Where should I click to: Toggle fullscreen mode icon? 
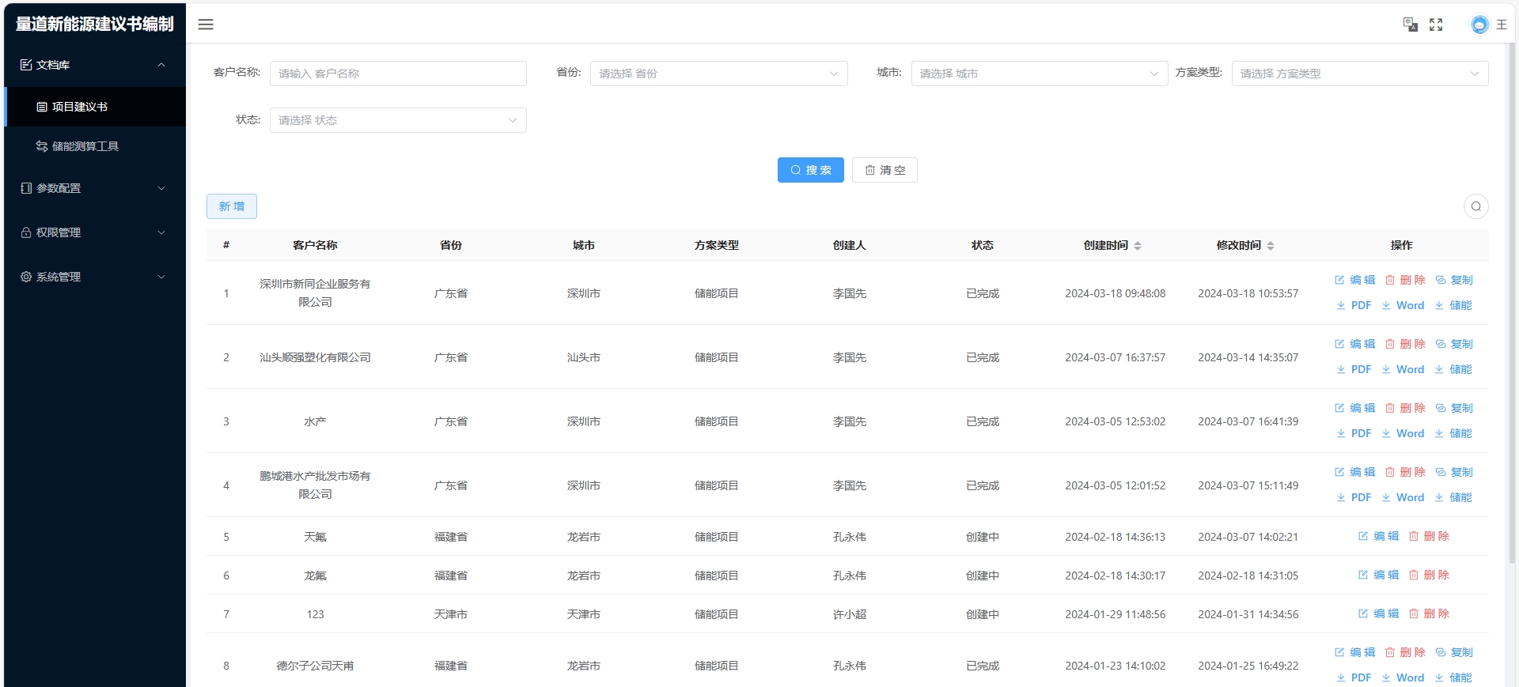[x=1436, y=25]
